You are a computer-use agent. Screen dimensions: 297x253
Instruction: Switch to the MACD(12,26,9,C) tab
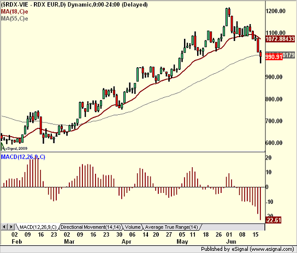coord(38,227)
